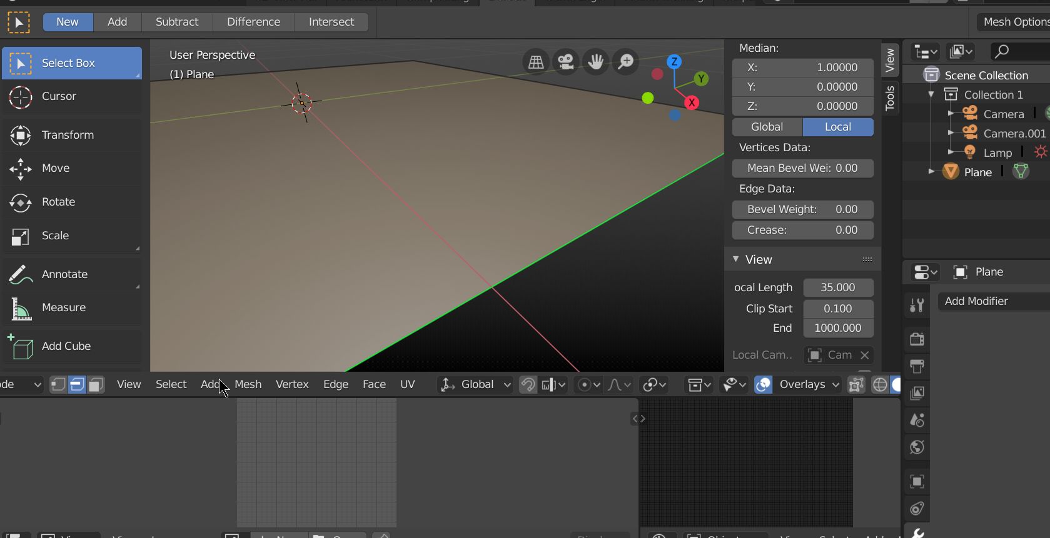Set selection mode to Difference

coord(253,22)
